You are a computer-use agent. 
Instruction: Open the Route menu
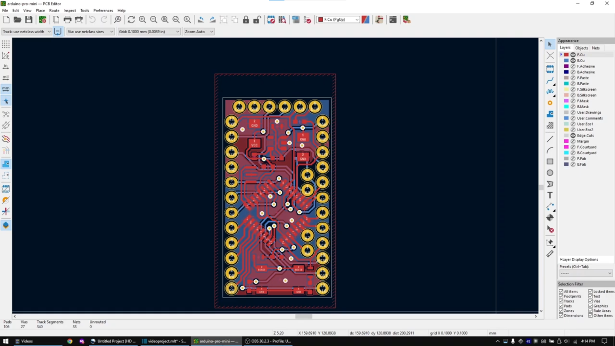tap(54, 10)
